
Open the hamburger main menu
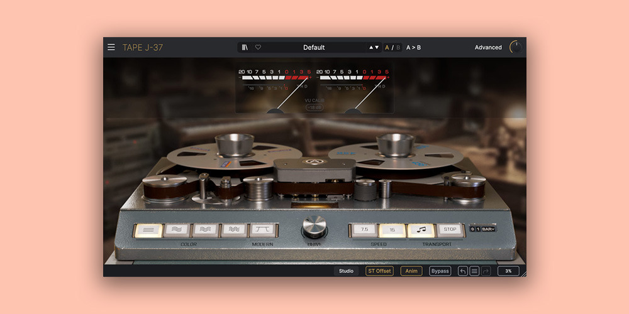(x=111, y=47)
